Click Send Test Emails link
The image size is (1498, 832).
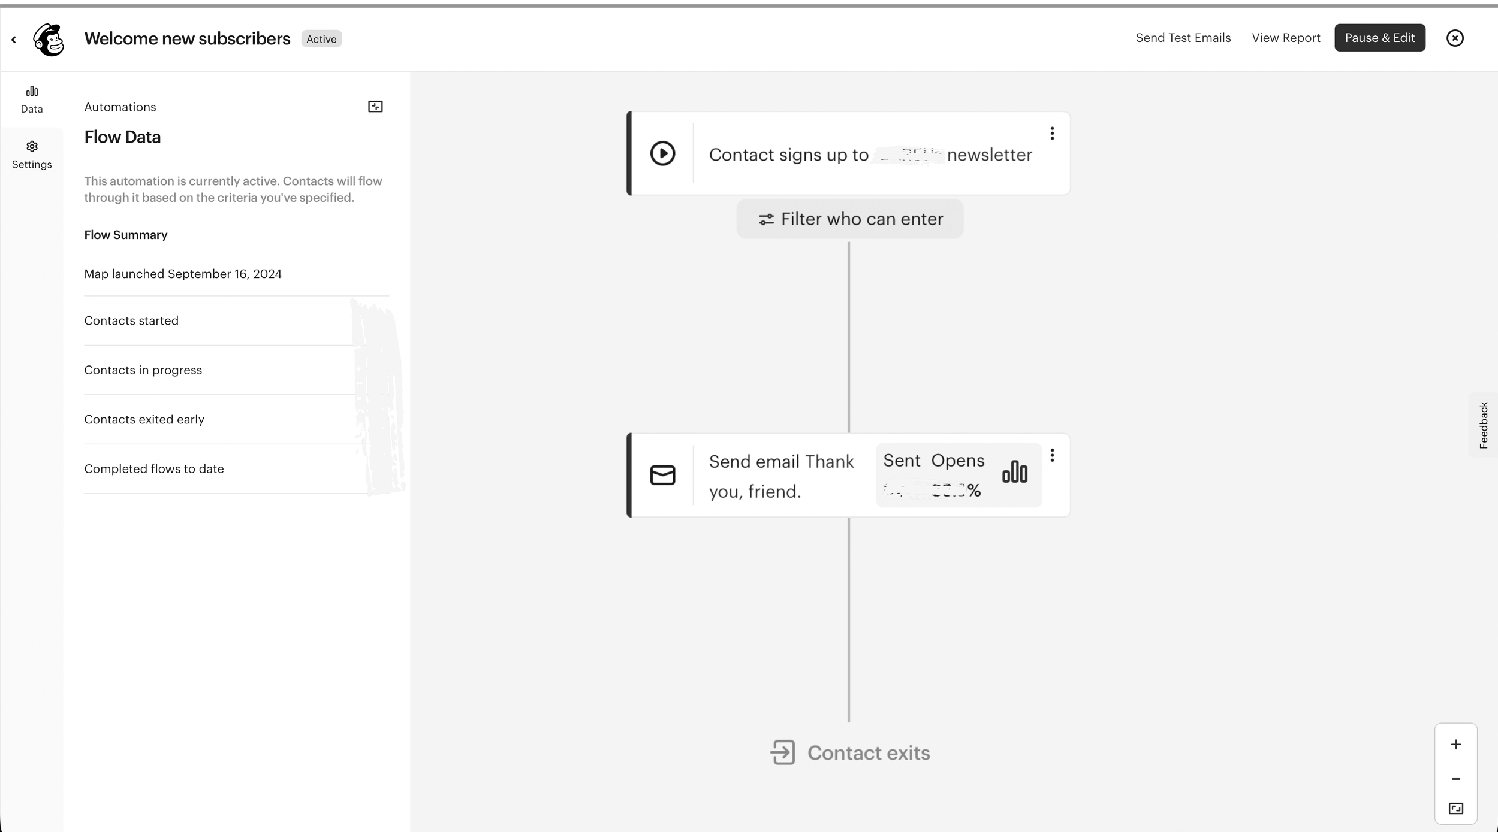tap(1183, 38)
